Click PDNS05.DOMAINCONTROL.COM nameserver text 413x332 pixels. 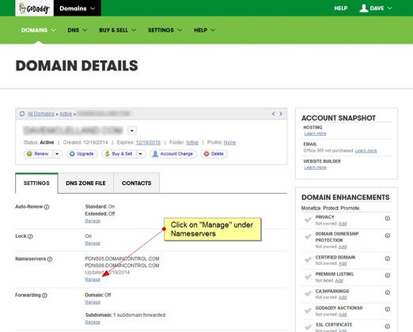tap(122, 258)
